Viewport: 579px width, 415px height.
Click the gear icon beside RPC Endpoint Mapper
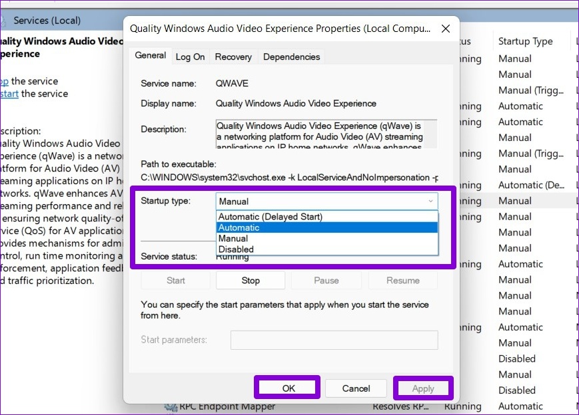(x=171, y=407)
